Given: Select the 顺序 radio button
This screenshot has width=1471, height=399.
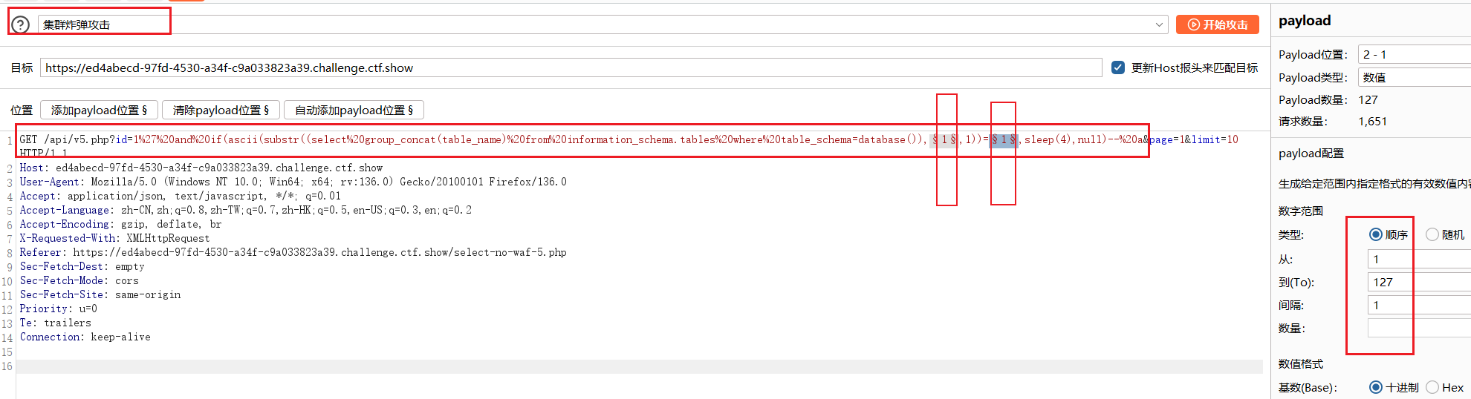Looking at the screenshot, I should [1375, 234].
